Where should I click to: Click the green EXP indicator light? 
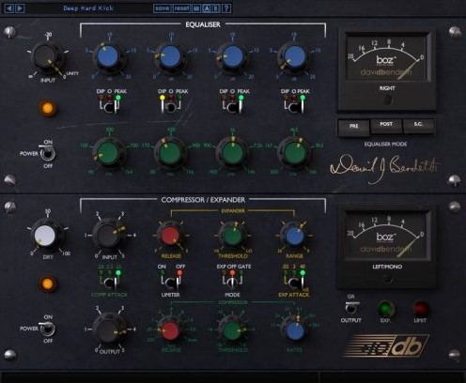[x=385, y=309]
